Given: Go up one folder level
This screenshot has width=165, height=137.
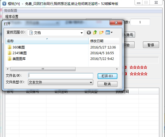Looking at the screenshot, I should (x=95, y=32).
